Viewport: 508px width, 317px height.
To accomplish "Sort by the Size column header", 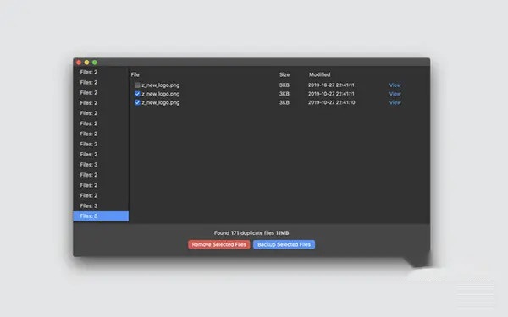I will (x=284, y=74).
